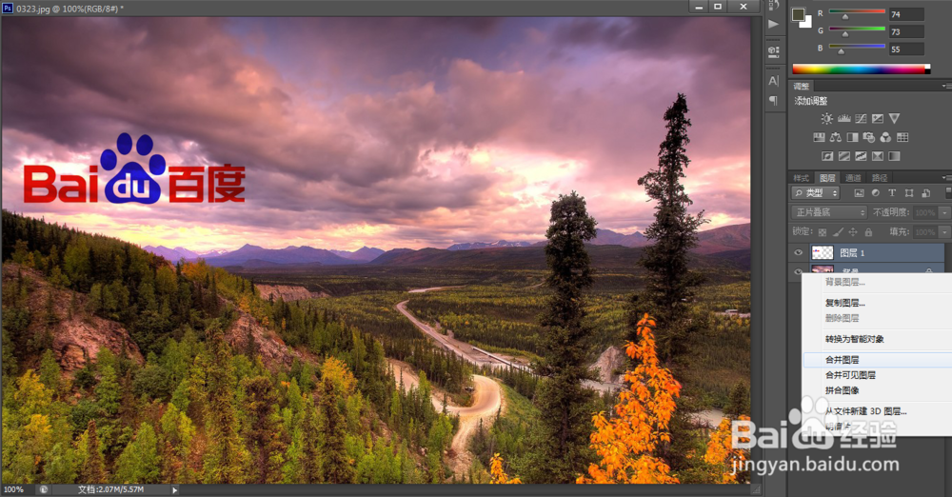Switch to the 路径 tab
This screenshot has width=952, height=497.
point(879,178)
